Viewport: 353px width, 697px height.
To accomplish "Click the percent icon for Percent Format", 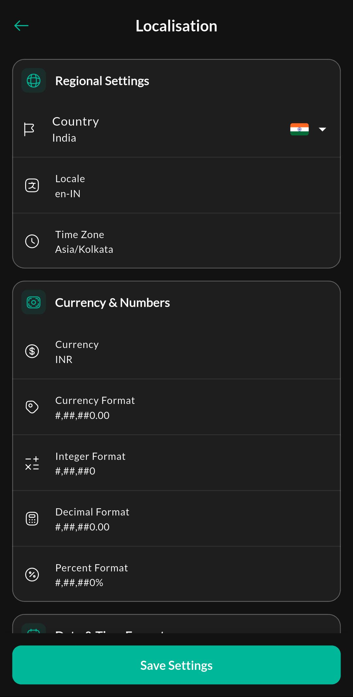I will [x=32, y=575].
